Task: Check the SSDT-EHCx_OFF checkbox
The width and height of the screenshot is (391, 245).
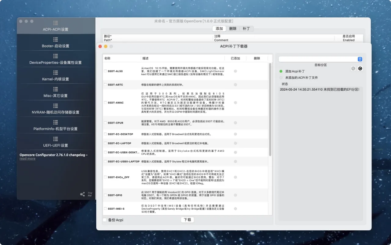Action: click(x=105, y=177)
